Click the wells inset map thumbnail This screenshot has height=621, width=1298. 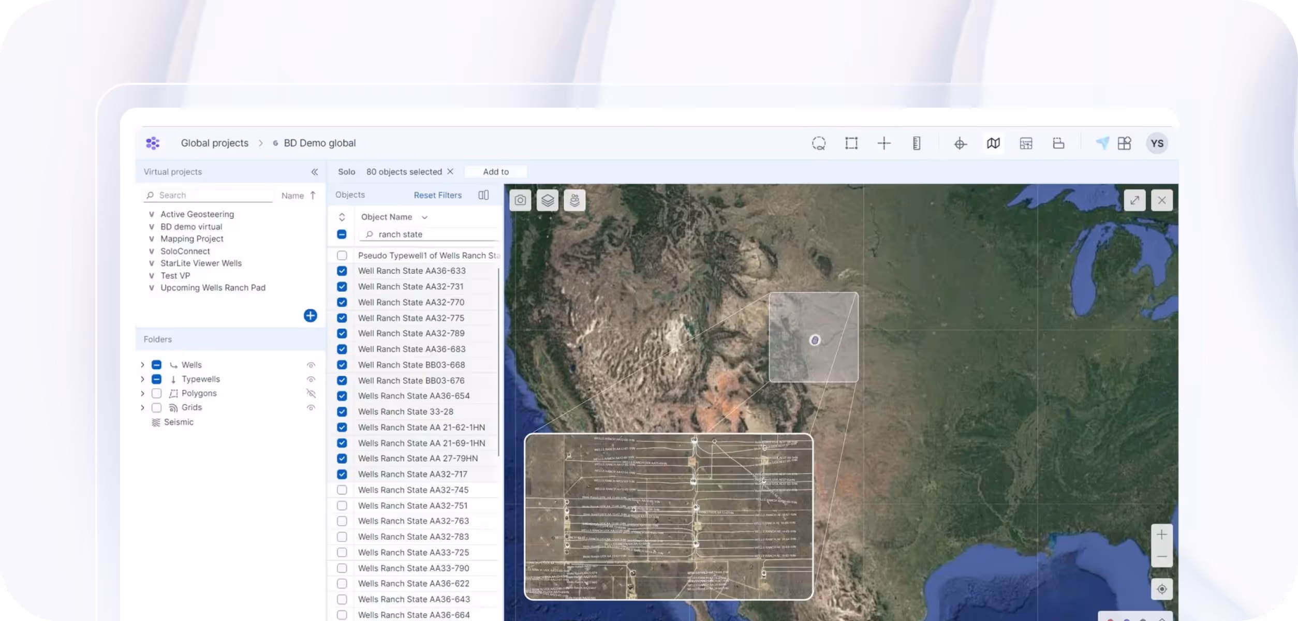(x=669, y=516)
